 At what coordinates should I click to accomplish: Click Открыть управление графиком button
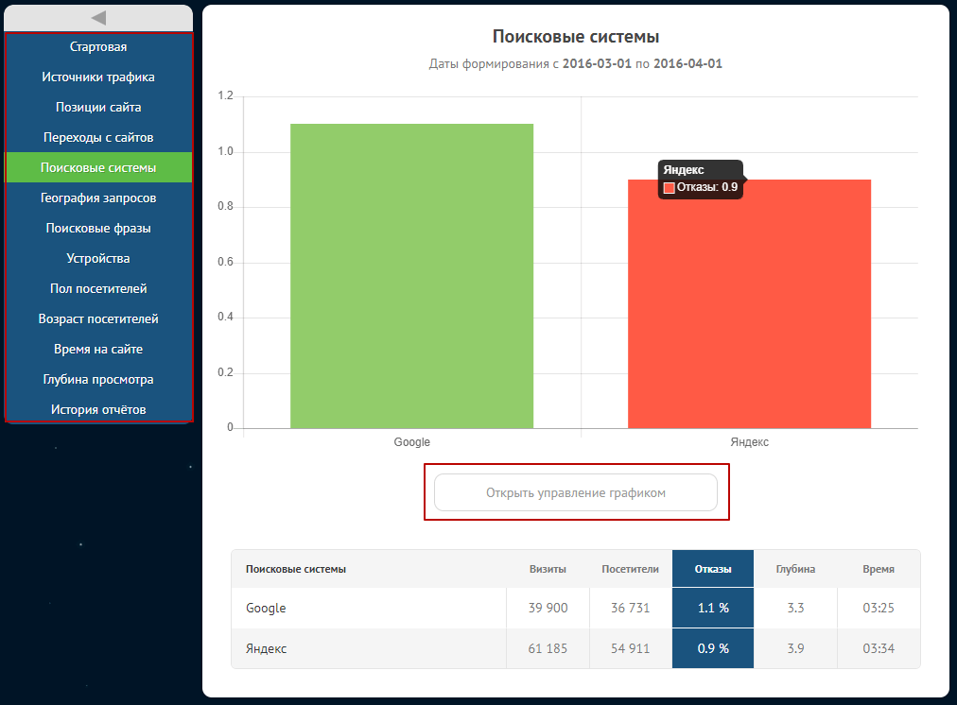tap(576, 492)
